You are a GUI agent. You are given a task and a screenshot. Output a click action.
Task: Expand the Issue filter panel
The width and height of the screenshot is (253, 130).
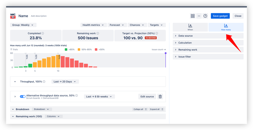click(x=208, y=57)
